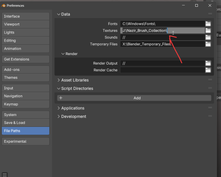Open folder browser for Fonts path

point(208,24)
